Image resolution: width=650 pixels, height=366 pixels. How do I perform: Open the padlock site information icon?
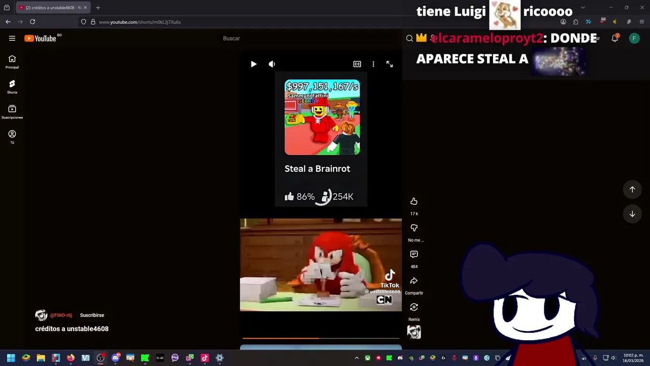click(93, 22)
